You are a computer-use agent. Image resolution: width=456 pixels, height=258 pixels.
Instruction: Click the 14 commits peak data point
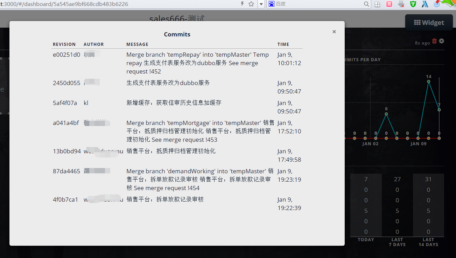[428, 82]
